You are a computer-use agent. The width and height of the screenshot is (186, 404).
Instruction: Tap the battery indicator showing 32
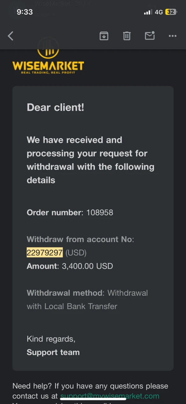tap(171, 12)
